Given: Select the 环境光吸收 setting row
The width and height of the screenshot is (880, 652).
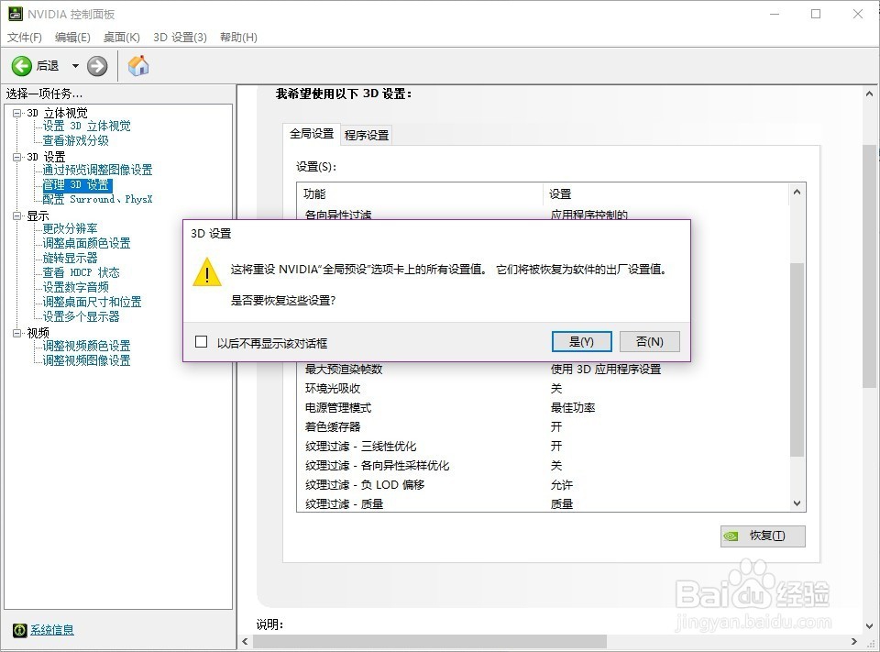Looking at the screenshot, I should [543, 388].
